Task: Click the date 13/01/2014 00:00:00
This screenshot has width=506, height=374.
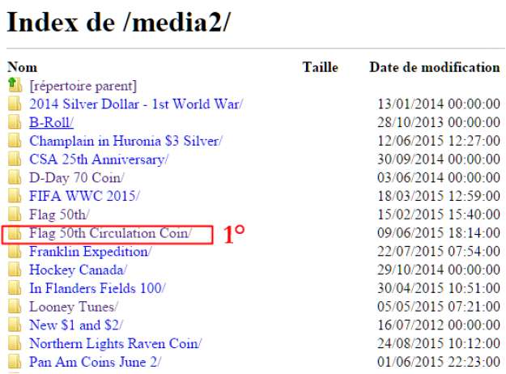Action: pos(439,104)
